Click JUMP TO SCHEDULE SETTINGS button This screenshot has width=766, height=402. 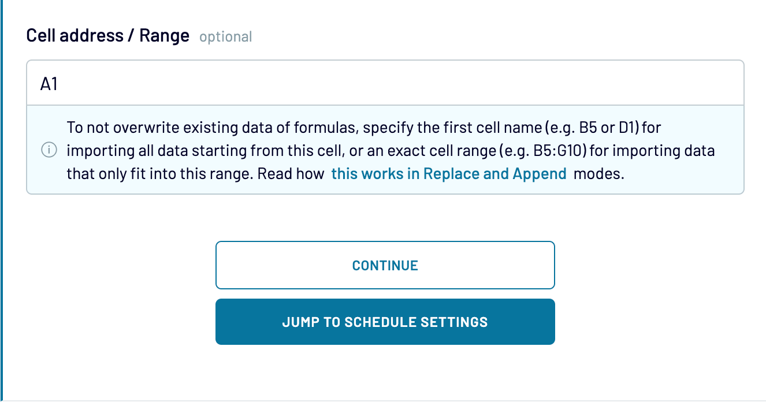[x=385, y=322]
